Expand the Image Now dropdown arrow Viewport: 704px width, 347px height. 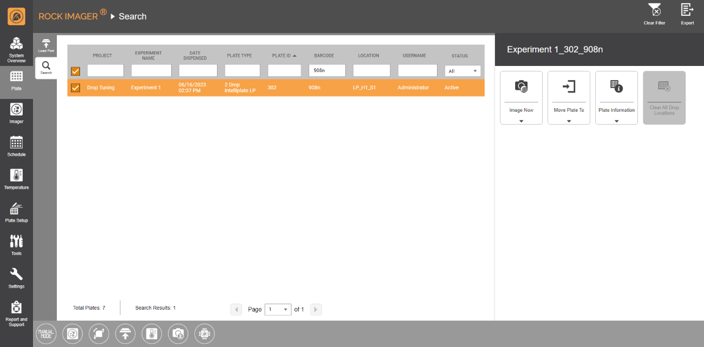(521, 121)
